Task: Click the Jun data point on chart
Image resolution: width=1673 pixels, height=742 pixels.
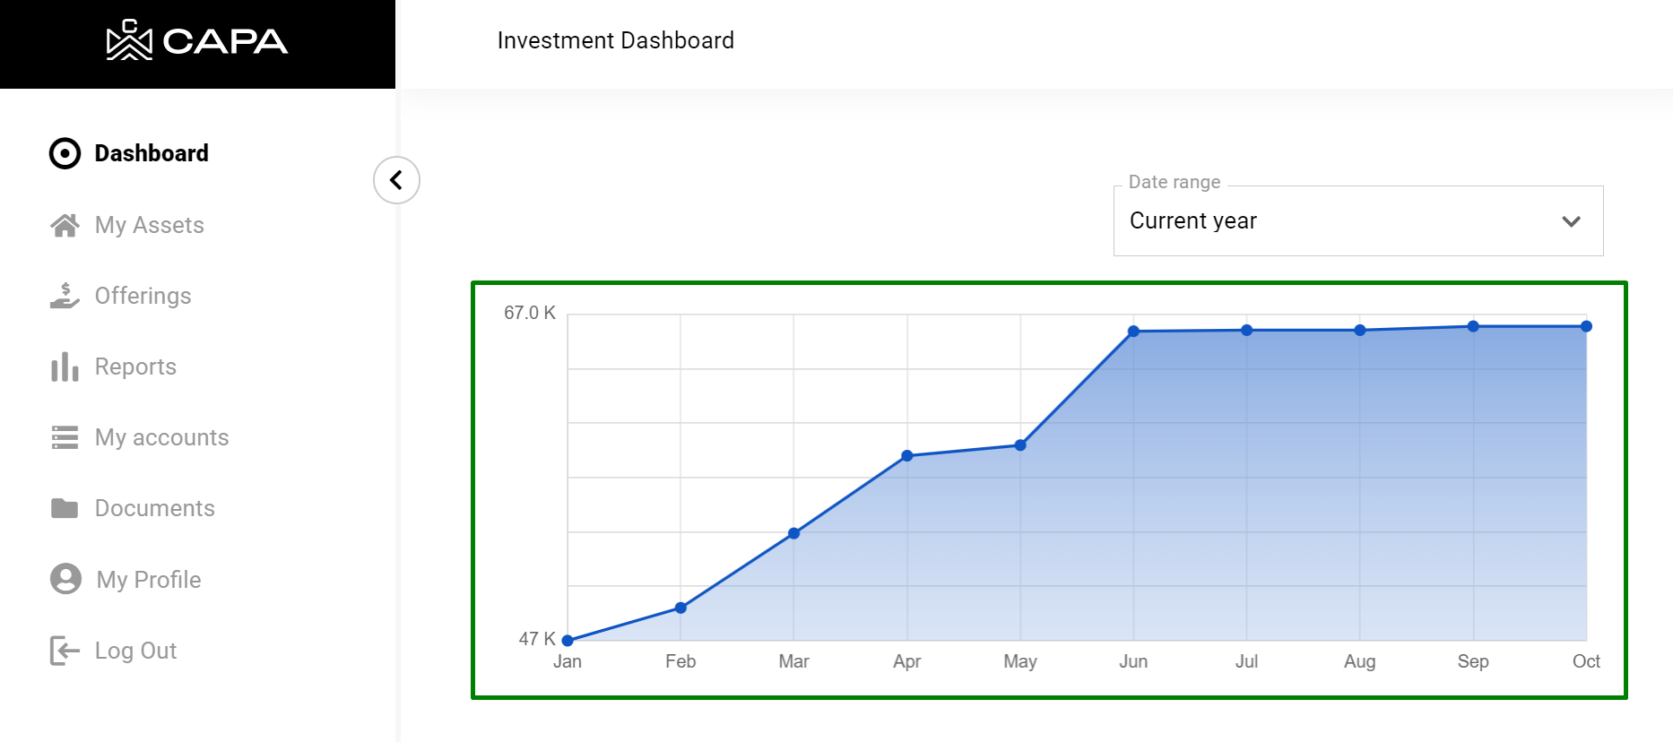Action: [1133, 332]
